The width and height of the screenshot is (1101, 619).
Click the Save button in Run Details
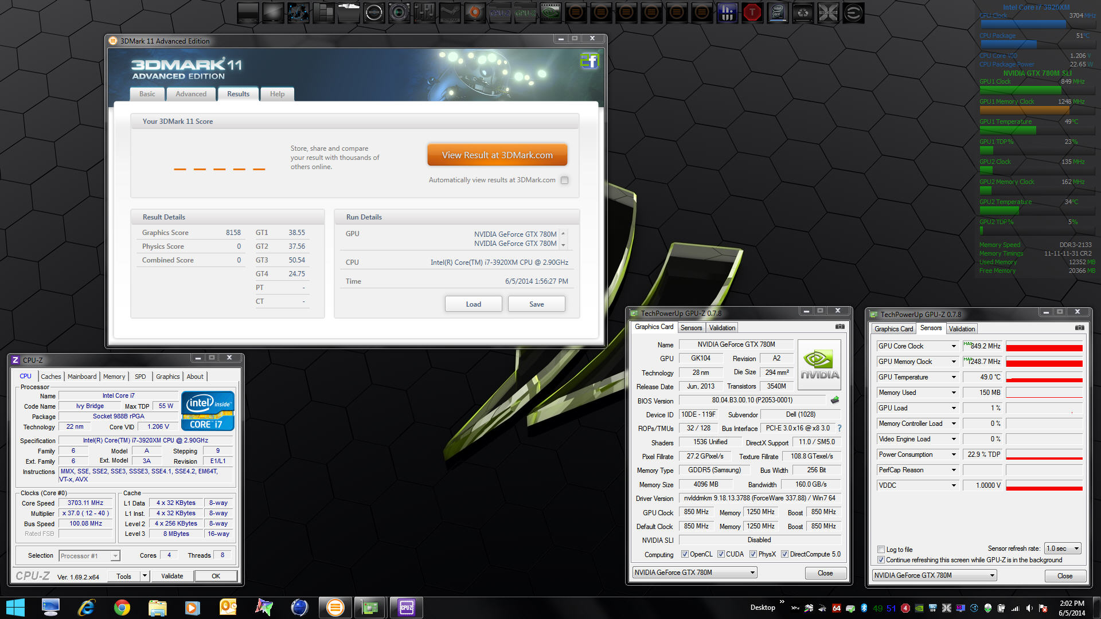(536, 304)
